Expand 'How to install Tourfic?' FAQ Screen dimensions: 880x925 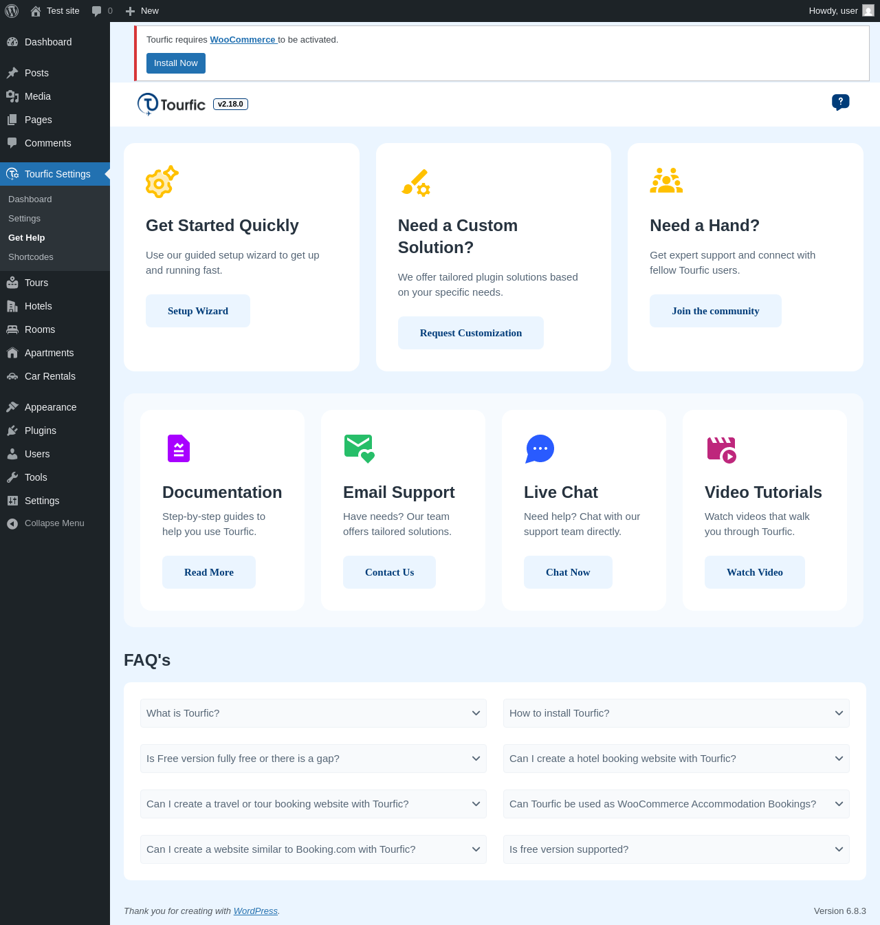coord(676,713)
